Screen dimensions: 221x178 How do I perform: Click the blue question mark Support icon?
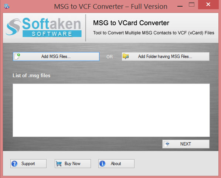click(x=14, y=164)
